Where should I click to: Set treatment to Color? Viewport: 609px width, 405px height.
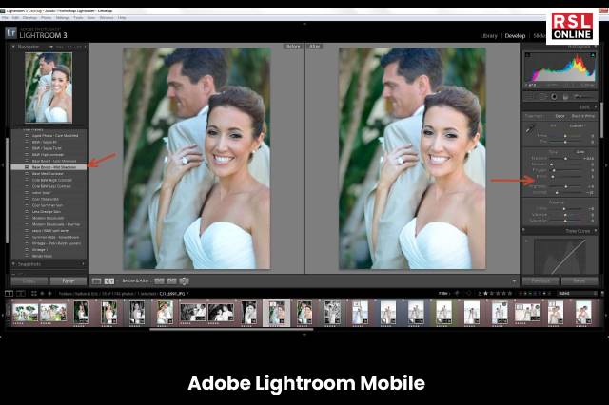560,116
